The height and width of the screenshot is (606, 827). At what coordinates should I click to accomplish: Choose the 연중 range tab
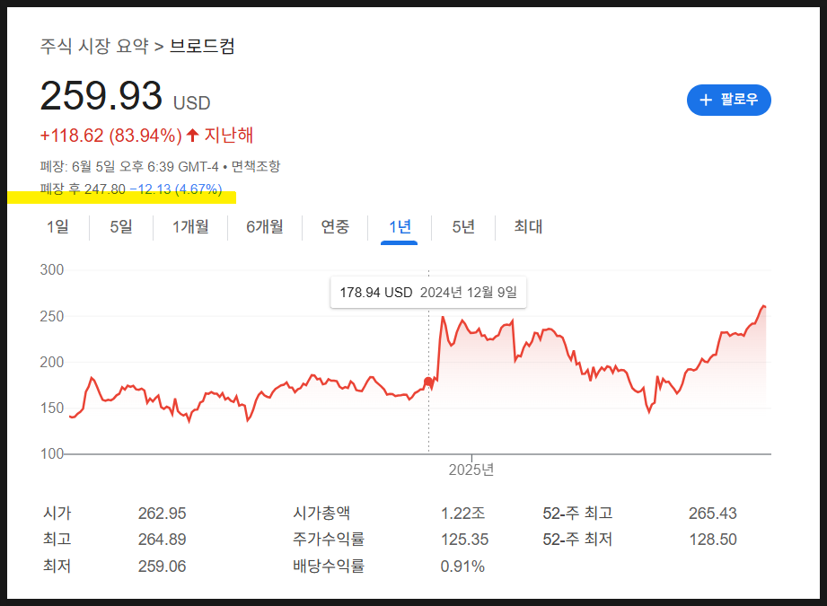click(335, 227)
